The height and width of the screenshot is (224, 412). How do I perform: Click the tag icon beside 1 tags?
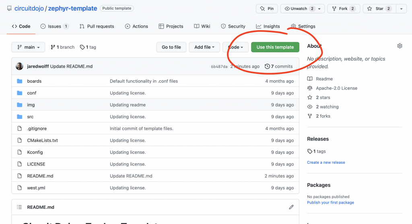(310, 151)
